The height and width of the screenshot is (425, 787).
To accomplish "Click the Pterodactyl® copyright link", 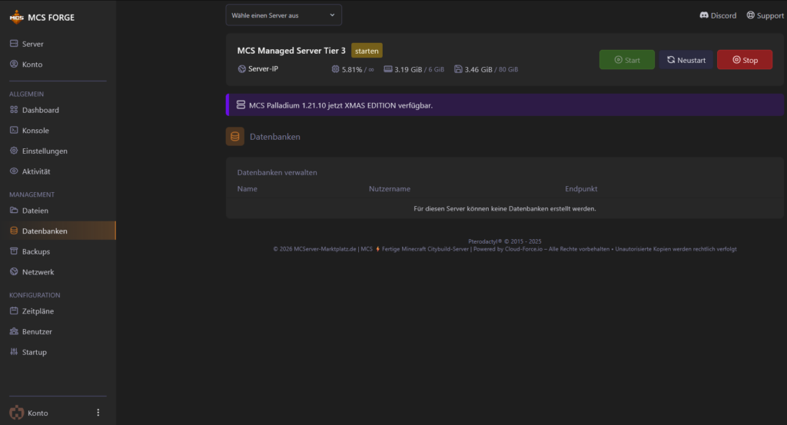I will pos(505,241).
